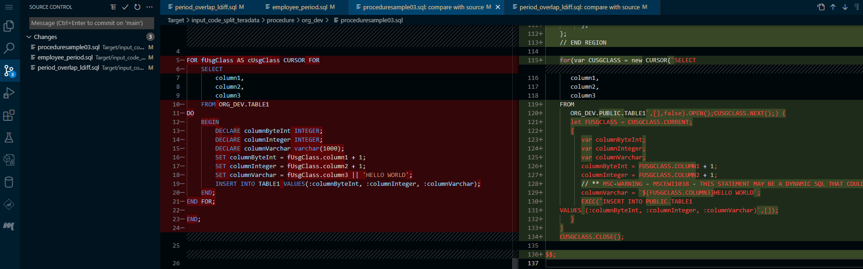
Task: Open the Search view in activity bar
Action: (x=9, y=48)
